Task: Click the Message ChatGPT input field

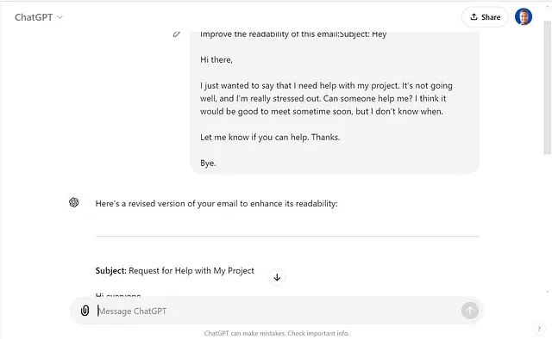Action: tap(276, 311)
